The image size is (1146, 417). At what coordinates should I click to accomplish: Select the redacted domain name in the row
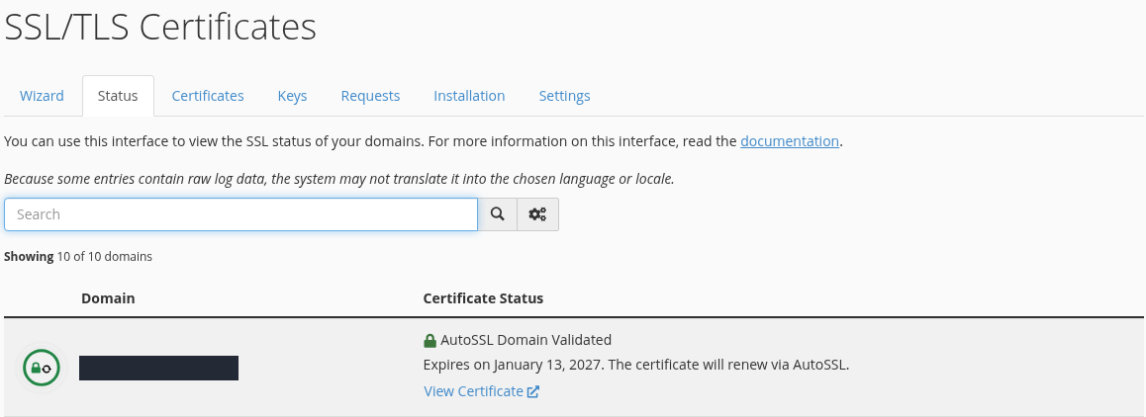point(158,368)
